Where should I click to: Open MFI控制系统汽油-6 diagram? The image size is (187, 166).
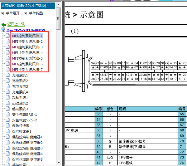click(27, 64)
